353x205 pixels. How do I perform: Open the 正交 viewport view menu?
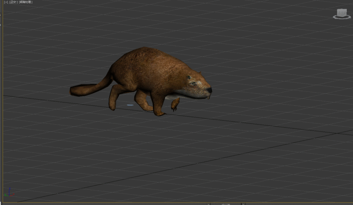click(x=14, y=2)
